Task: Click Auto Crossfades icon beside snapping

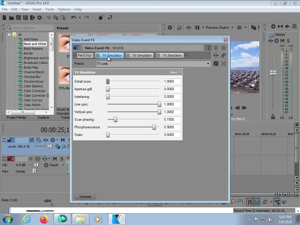Action: (257, 202)
